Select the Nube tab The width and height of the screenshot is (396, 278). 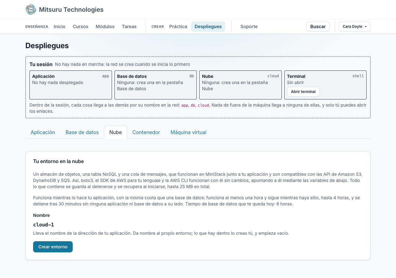[x=115, y=132]
